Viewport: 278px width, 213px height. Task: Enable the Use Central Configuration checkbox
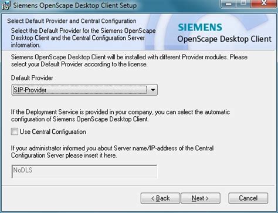[x=14, y=131]
